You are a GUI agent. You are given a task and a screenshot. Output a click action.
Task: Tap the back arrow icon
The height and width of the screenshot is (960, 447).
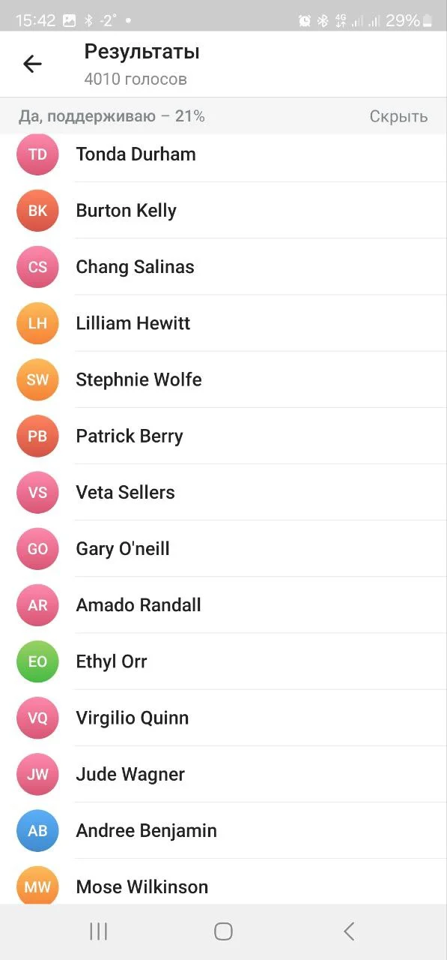point(32,64)
